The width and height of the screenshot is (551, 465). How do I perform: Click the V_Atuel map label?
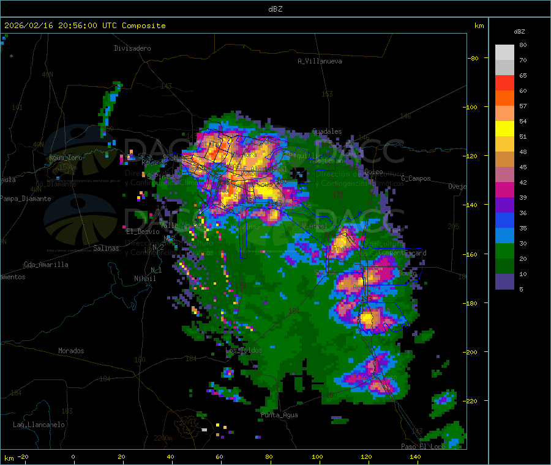coord(314,226)
